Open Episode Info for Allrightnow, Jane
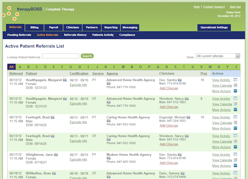Image resolution: width=248 pixels, height=179 pixels. (79, 160)
